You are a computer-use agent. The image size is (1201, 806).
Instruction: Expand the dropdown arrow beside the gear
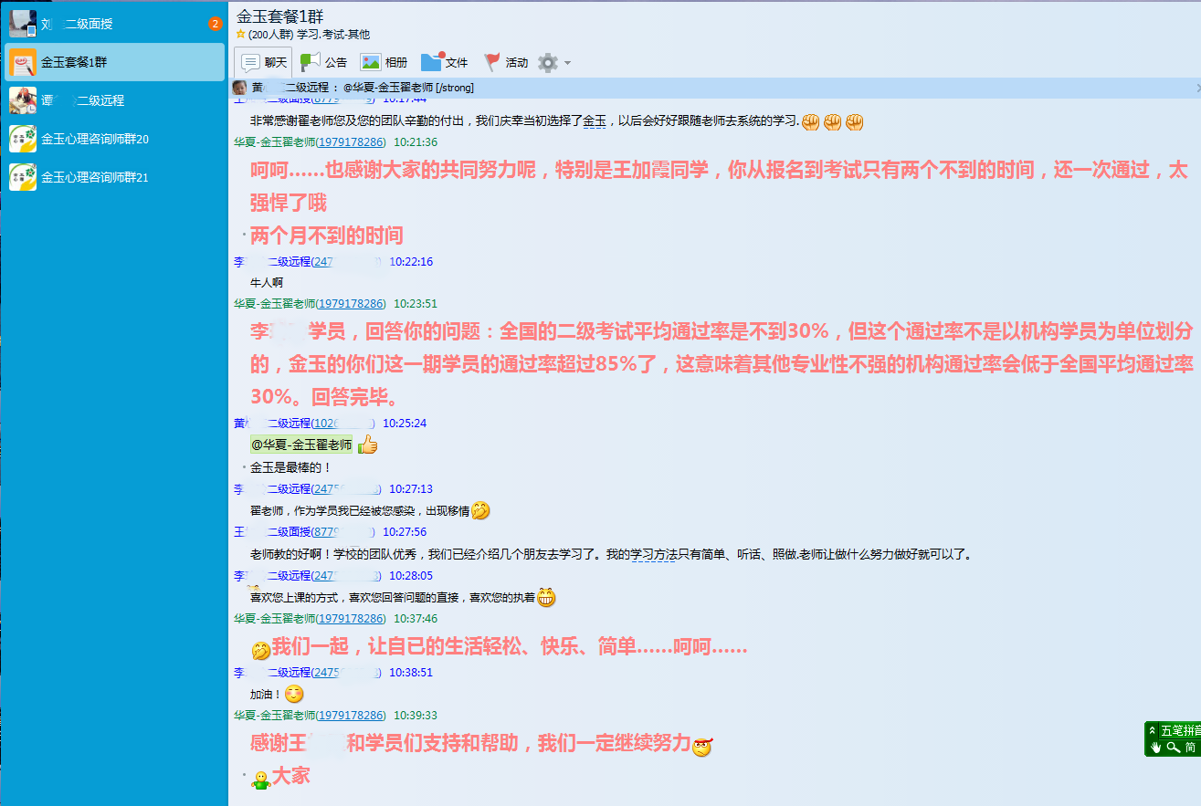[567, 63]
